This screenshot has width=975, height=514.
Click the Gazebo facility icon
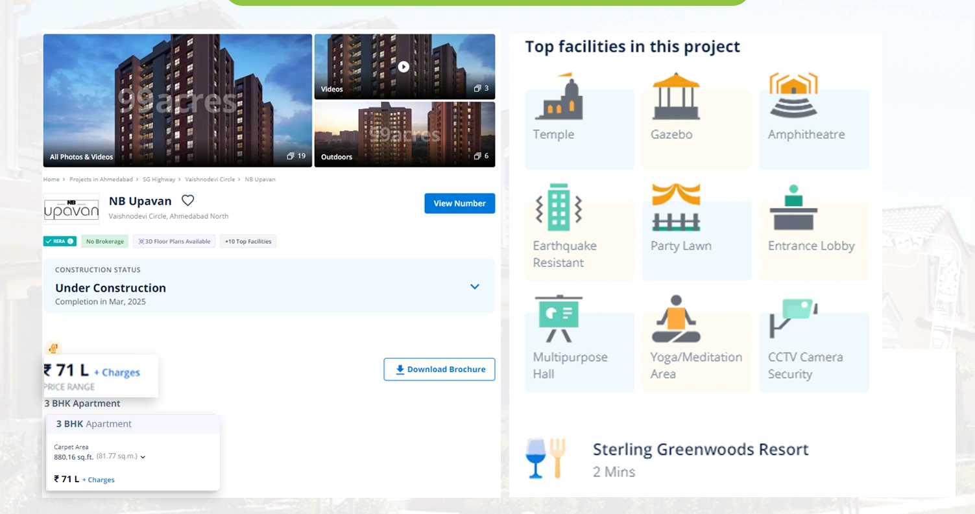(677, 97)
